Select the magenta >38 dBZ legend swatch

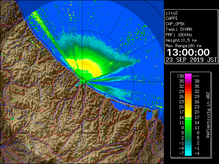188,76
